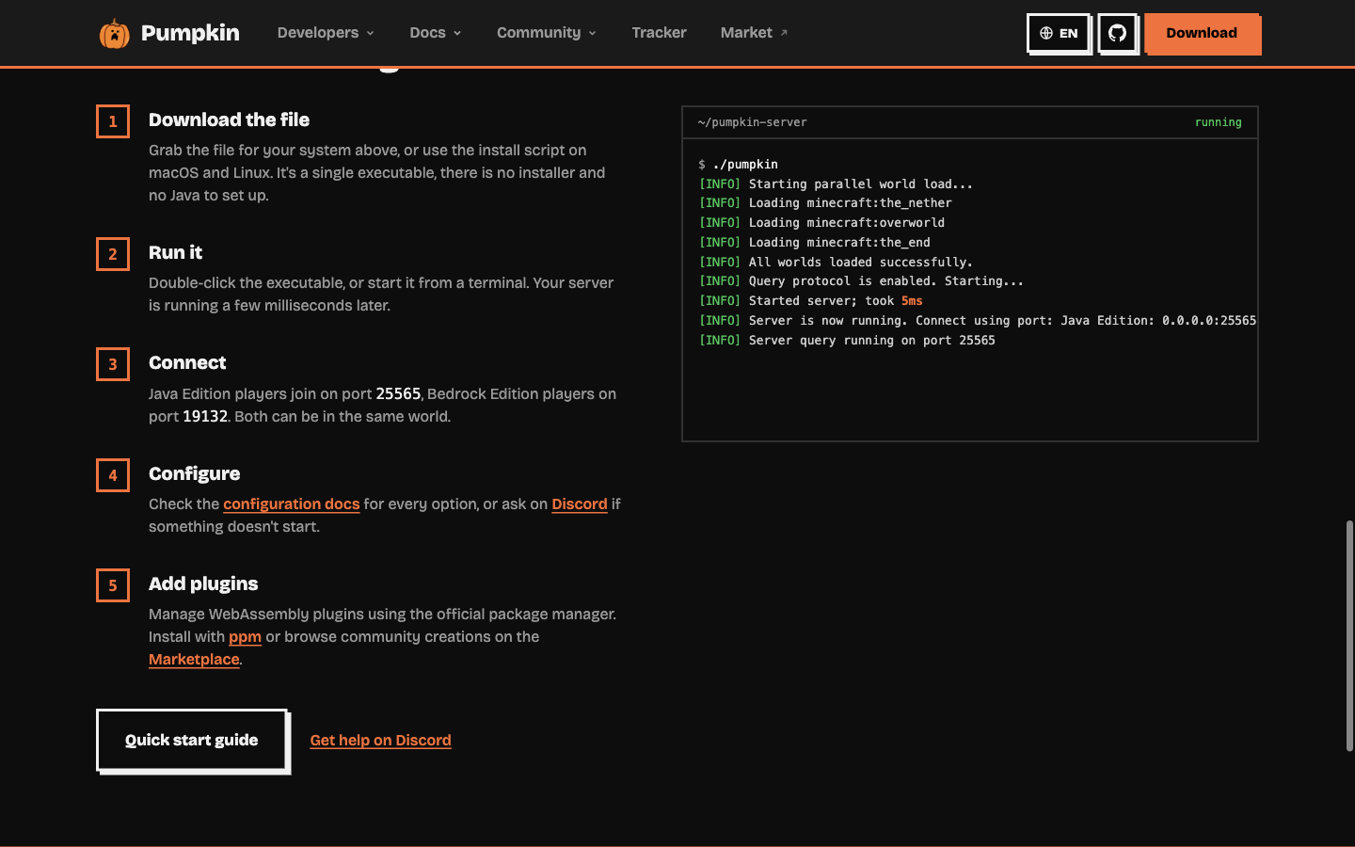Click the Discord link in Configure step
Image resolution: width=1355 pixels, height=847 pixels.
[x=580, y=504]
